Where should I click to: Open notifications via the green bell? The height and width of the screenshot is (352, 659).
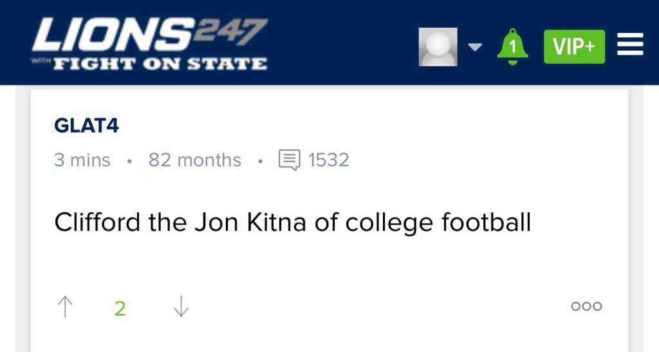point(512,46)
